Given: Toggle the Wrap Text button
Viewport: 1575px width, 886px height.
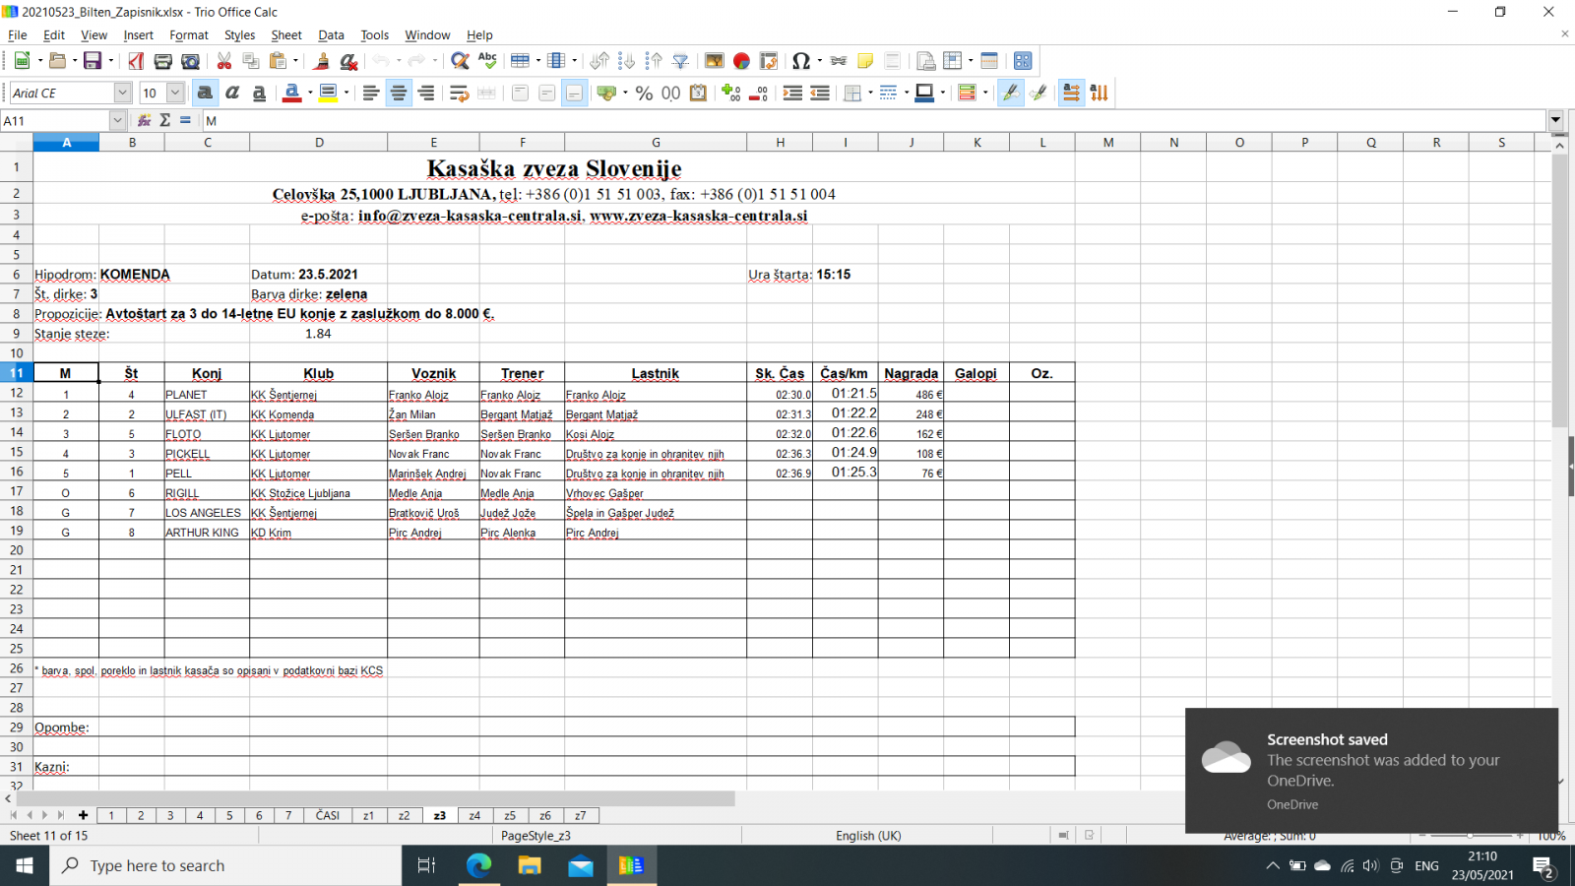Looking at the screenshot, I should pos(459,93).
